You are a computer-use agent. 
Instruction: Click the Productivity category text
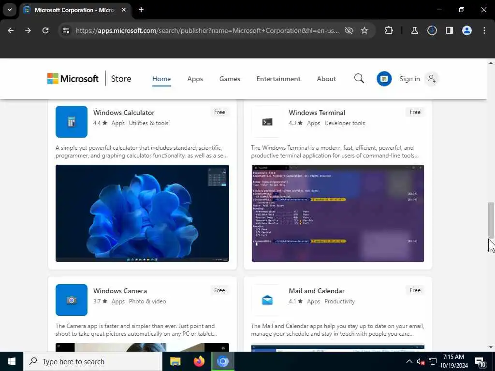(339, 301)
